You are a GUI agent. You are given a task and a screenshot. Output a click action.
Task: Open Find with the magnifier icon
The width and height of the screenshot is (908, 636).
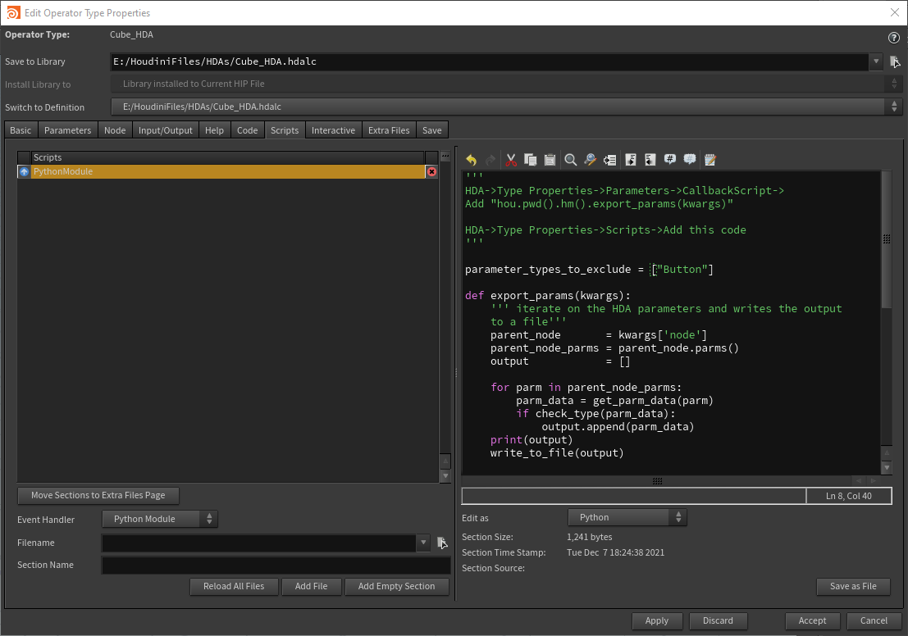point(570,160)
